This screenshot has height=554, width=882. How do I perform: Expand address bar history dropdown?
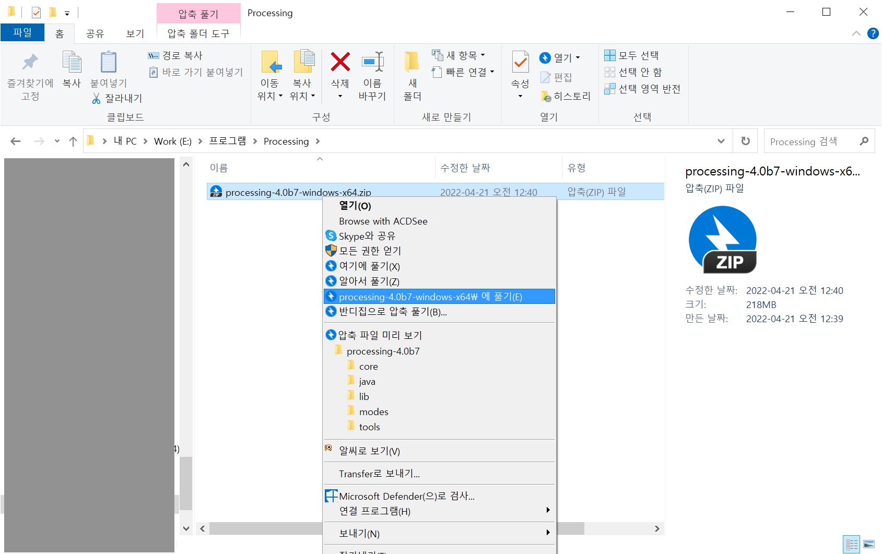[x=721, y=141]
